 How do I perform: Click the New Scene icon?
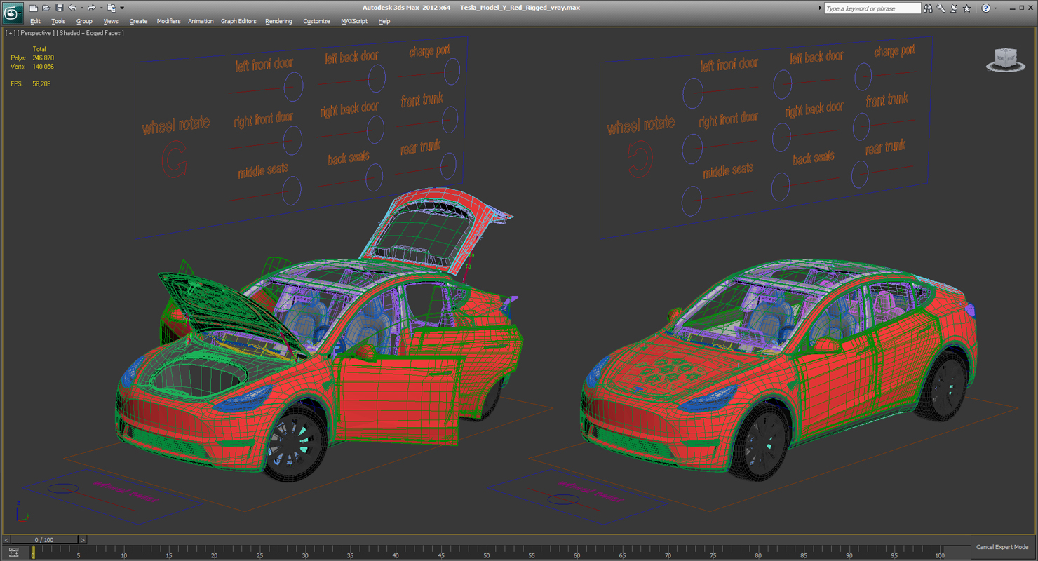33,8
